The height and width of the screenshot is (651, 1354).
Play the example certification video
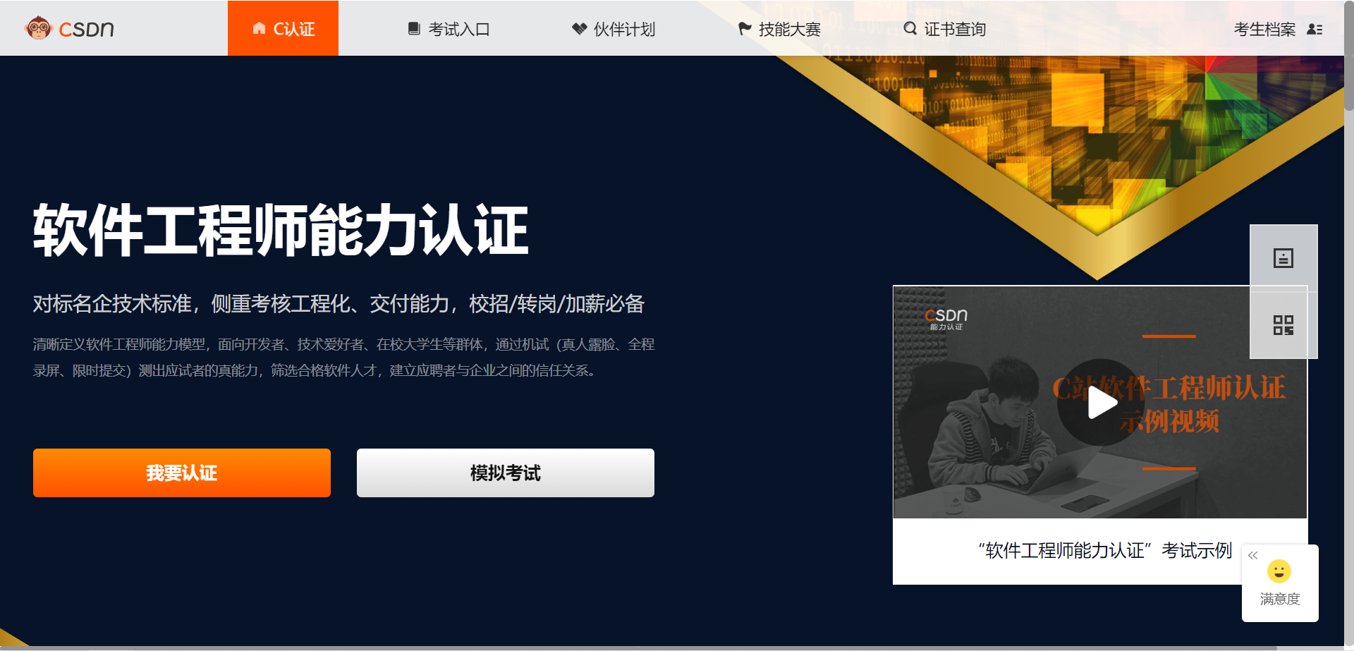(1100, 403)
